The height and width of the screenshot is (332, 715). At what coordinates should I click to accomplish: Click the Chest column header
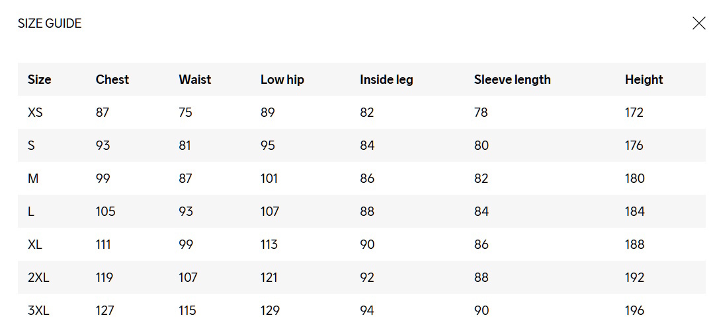(x=112, y=79)
